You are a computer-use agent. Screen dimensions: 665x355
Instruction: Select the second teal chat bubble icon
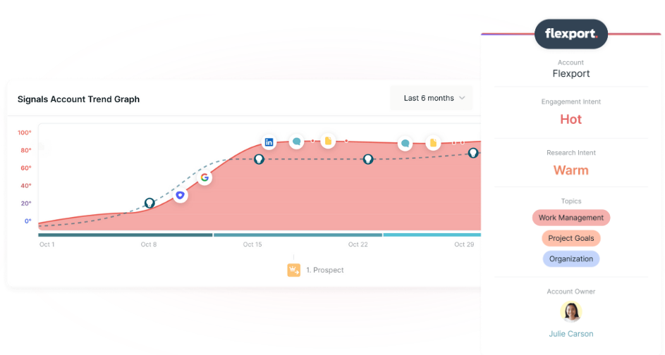click(405, 144)
